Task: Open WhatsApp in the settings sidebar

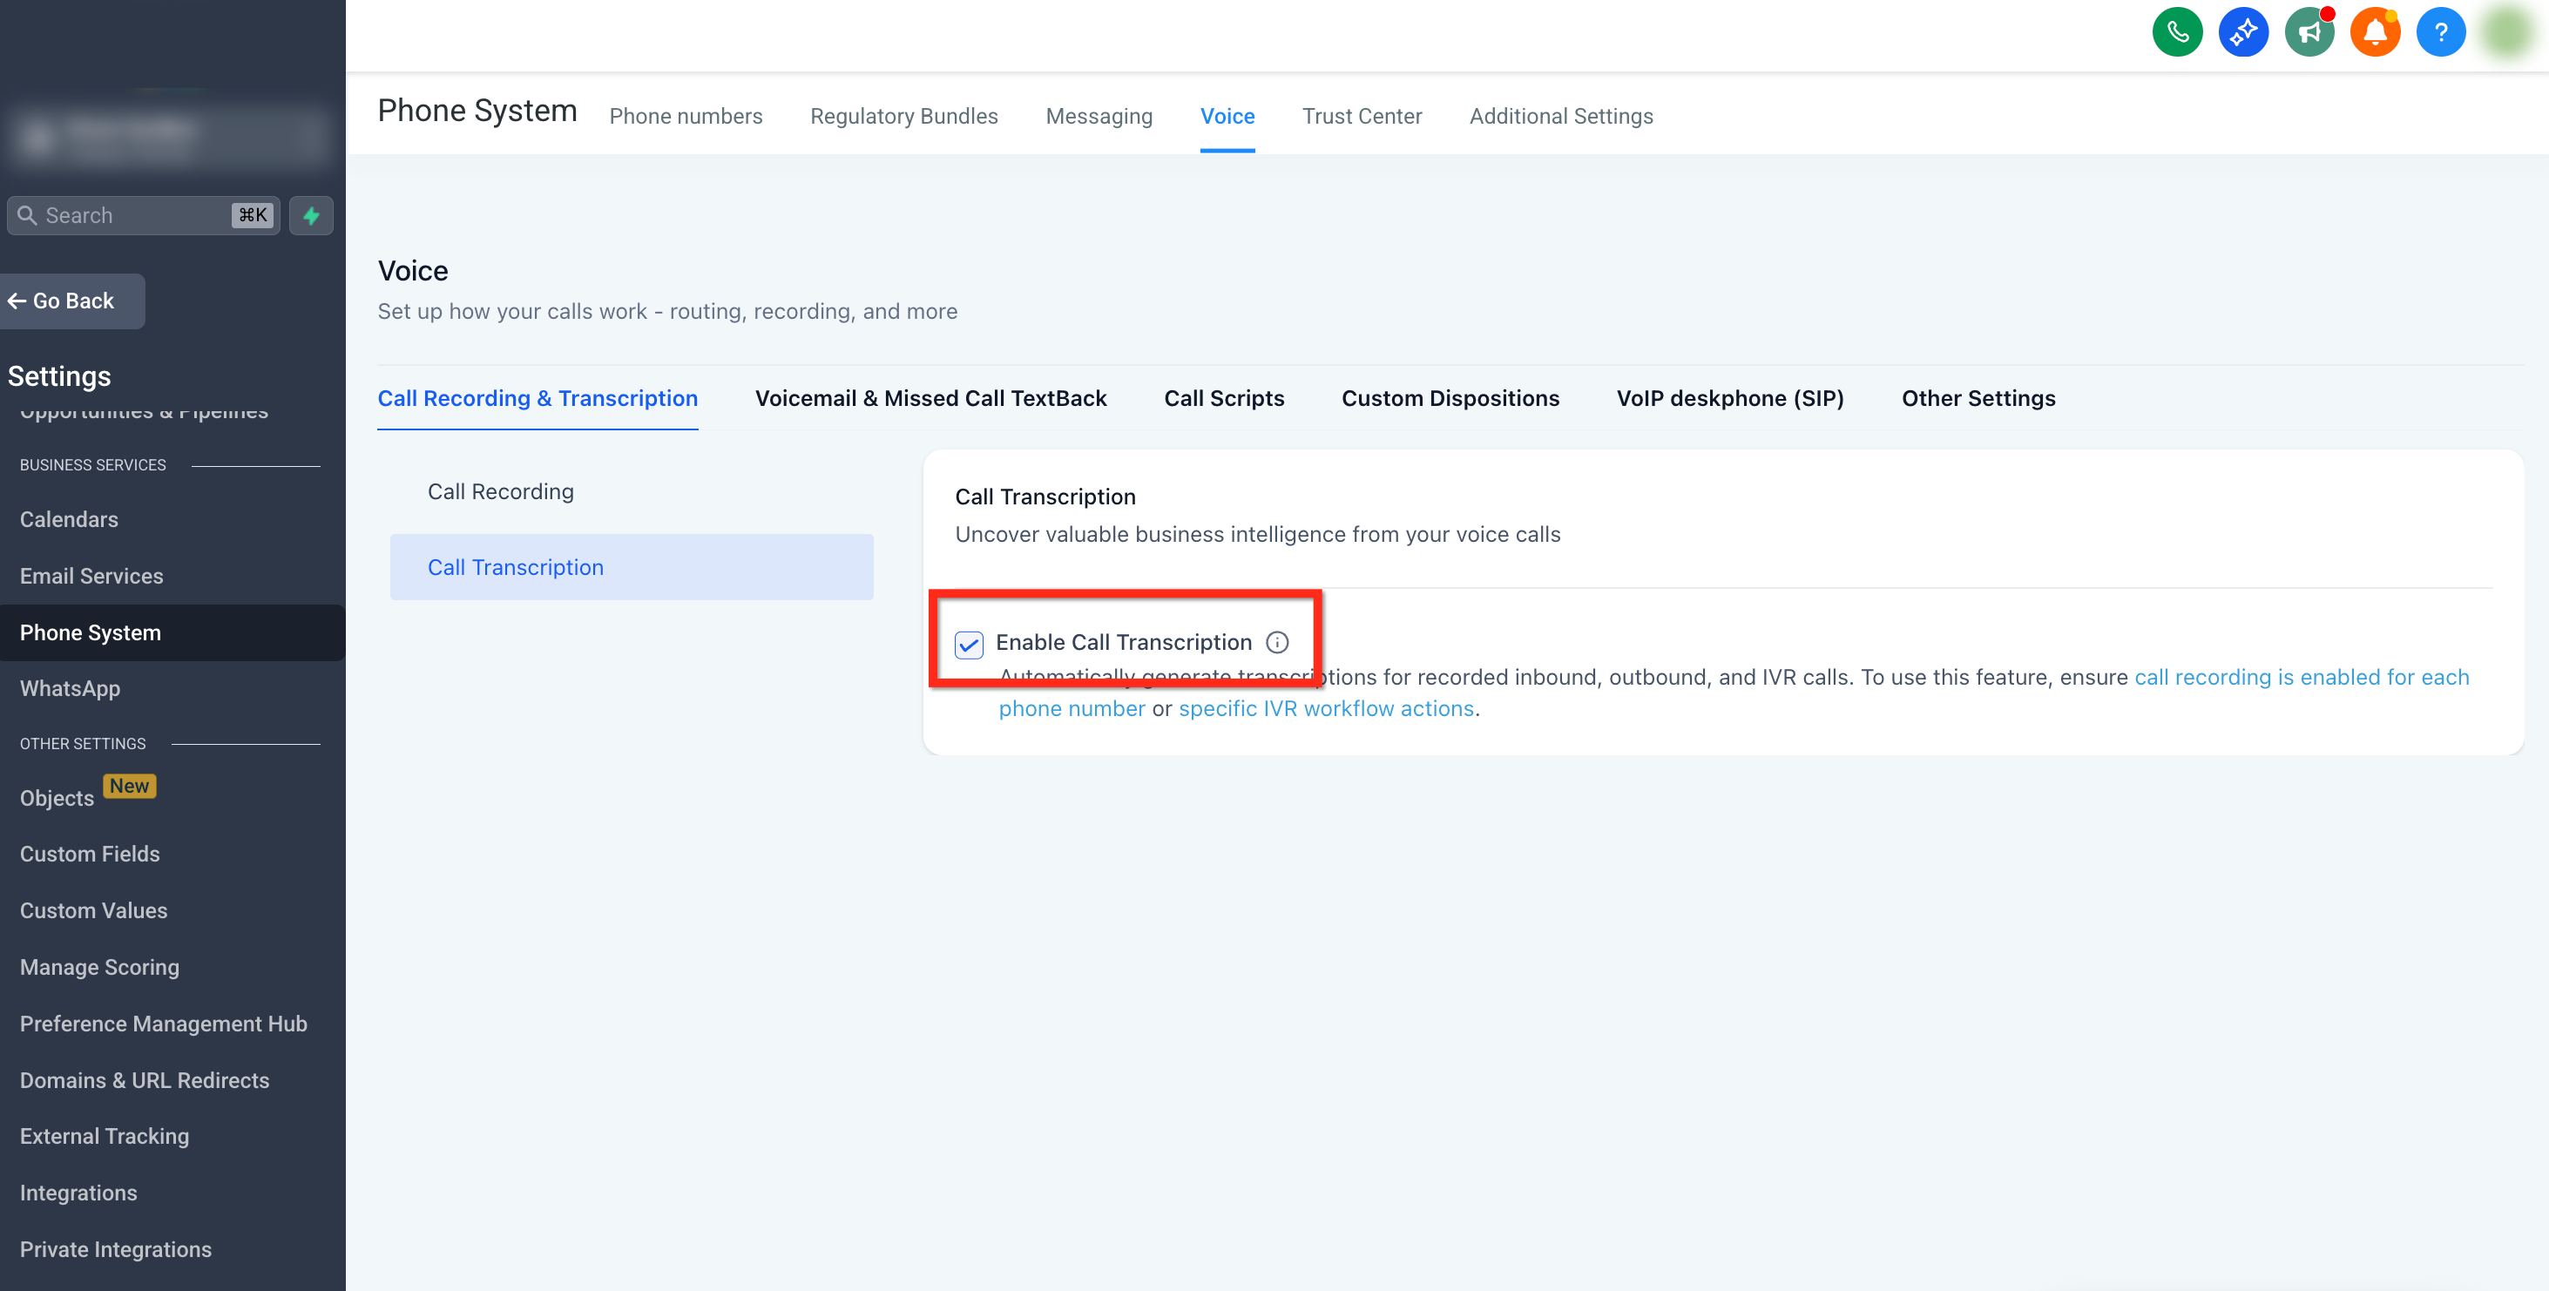Action: (70, 688)
